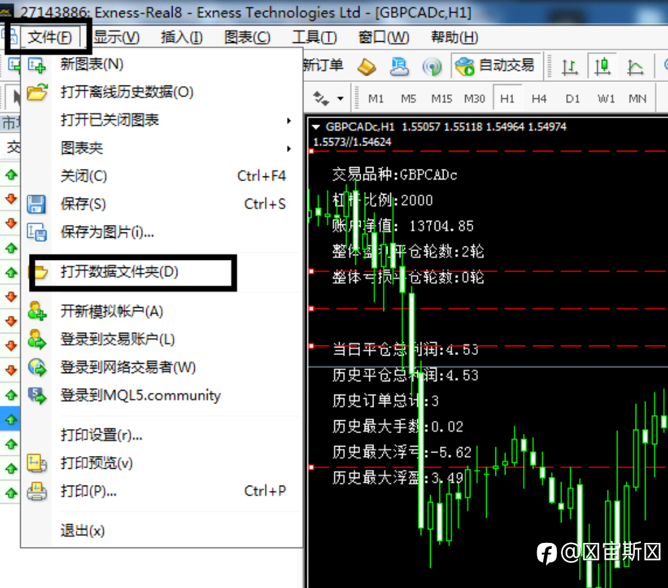Select the M1 timeframe
Image resolution: width=668 pixels, height=588 pixels.
coord(375,99)
